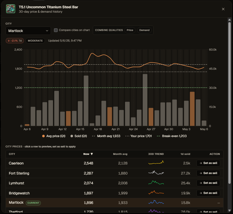Select the Fort Sterling row name
The image size is (233, 214).
coord(19,173)
